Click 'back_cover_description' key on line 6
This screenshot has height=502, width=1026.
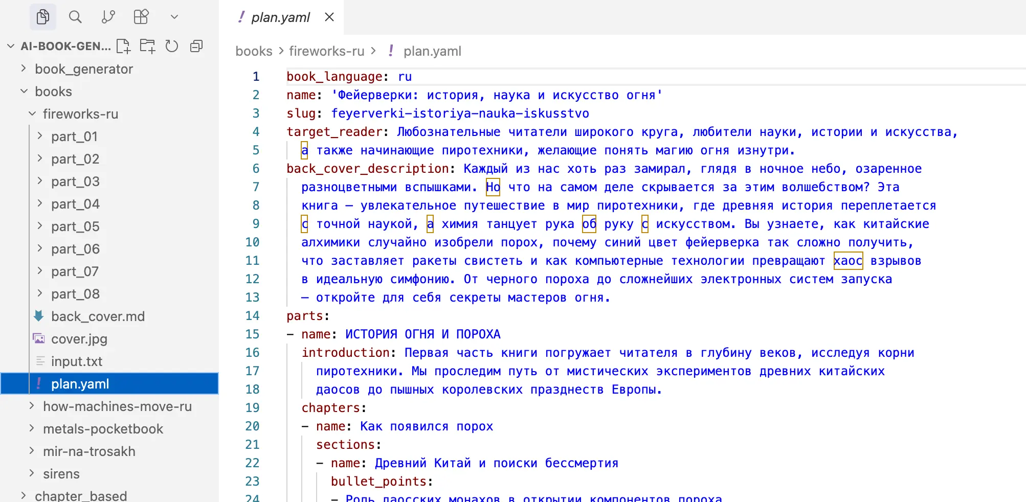367,169
